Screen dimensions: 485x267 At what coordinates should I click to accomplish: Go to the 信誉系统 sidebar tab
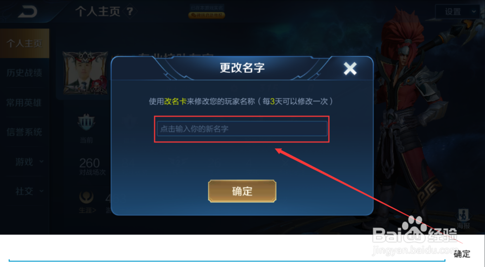pos(24,132)
